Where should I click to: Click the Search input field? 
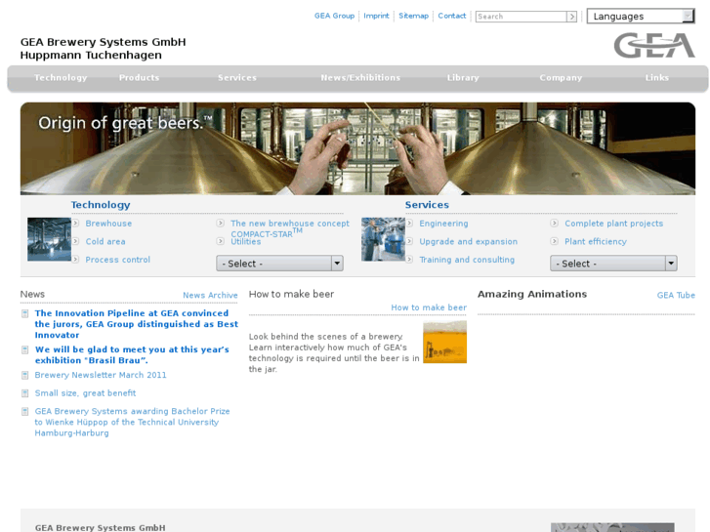point(522,17)
